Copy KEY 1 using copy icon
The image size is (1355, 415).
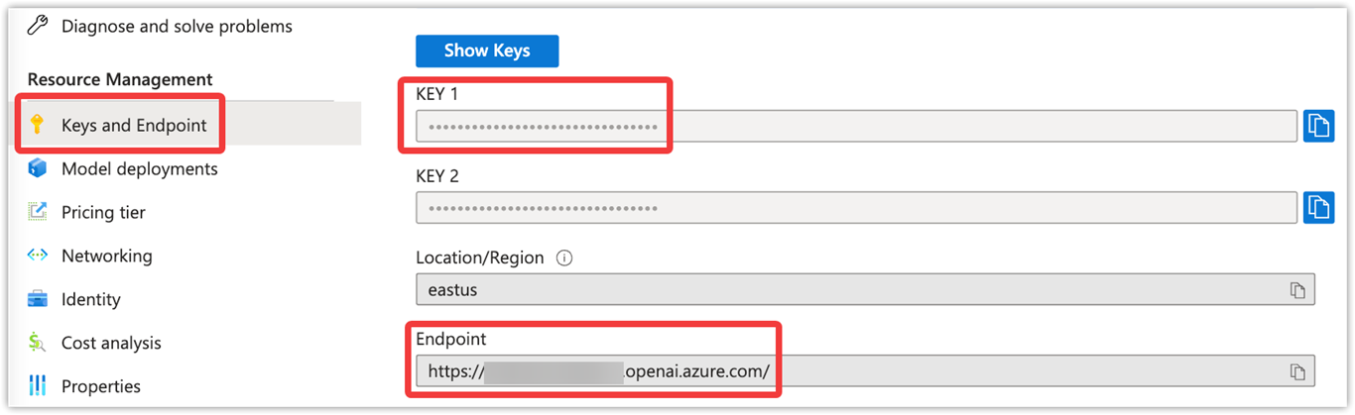click(1318, 126)
